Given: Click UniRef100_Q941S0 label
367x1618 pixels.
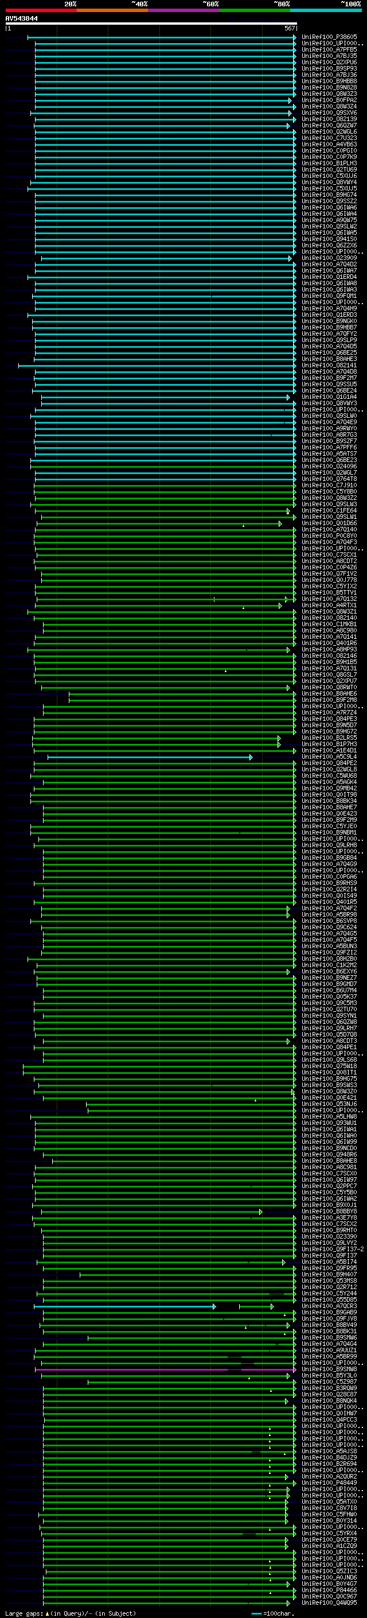Looking at the screenshot, I should click(329, 239).
